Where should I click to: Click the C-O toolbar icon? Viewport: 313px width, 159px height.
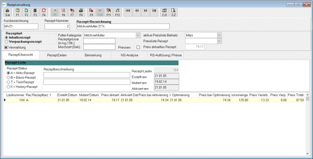pos(164,13)
